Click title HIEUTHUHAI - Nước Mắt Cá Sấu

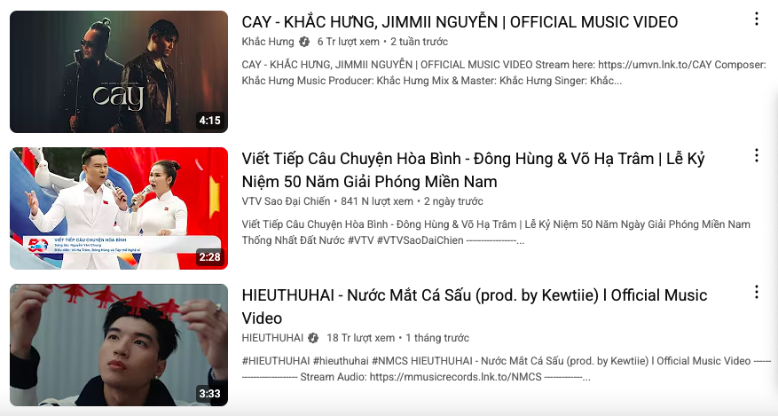pos(474,306)
